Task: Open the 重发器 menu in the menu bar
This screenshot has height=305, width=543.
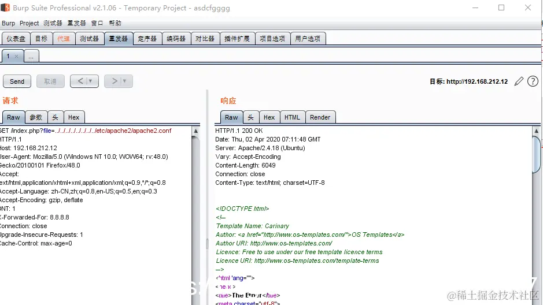Action: pyautogui.click(x=76, y=23)
